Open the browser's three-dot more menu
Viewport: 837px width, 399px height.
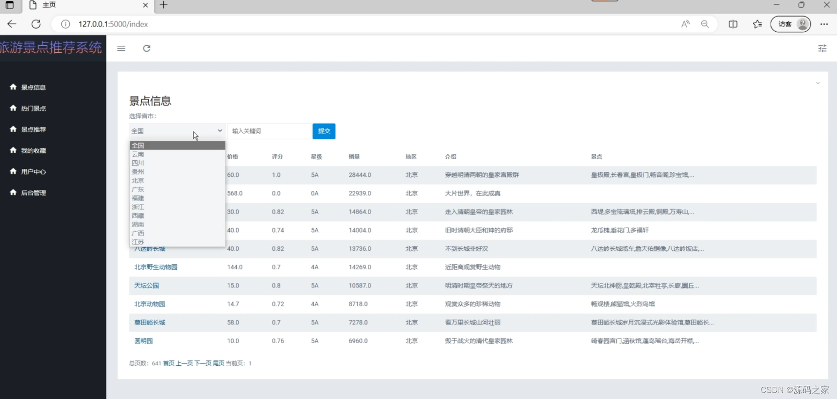(824, 24)
